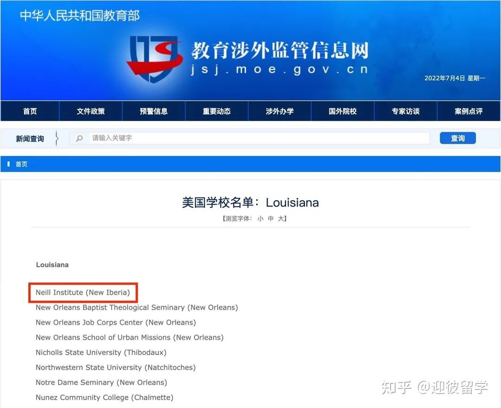Open the 重要动态 menu item
Screen dimensions: 501x408
(217, 111)
